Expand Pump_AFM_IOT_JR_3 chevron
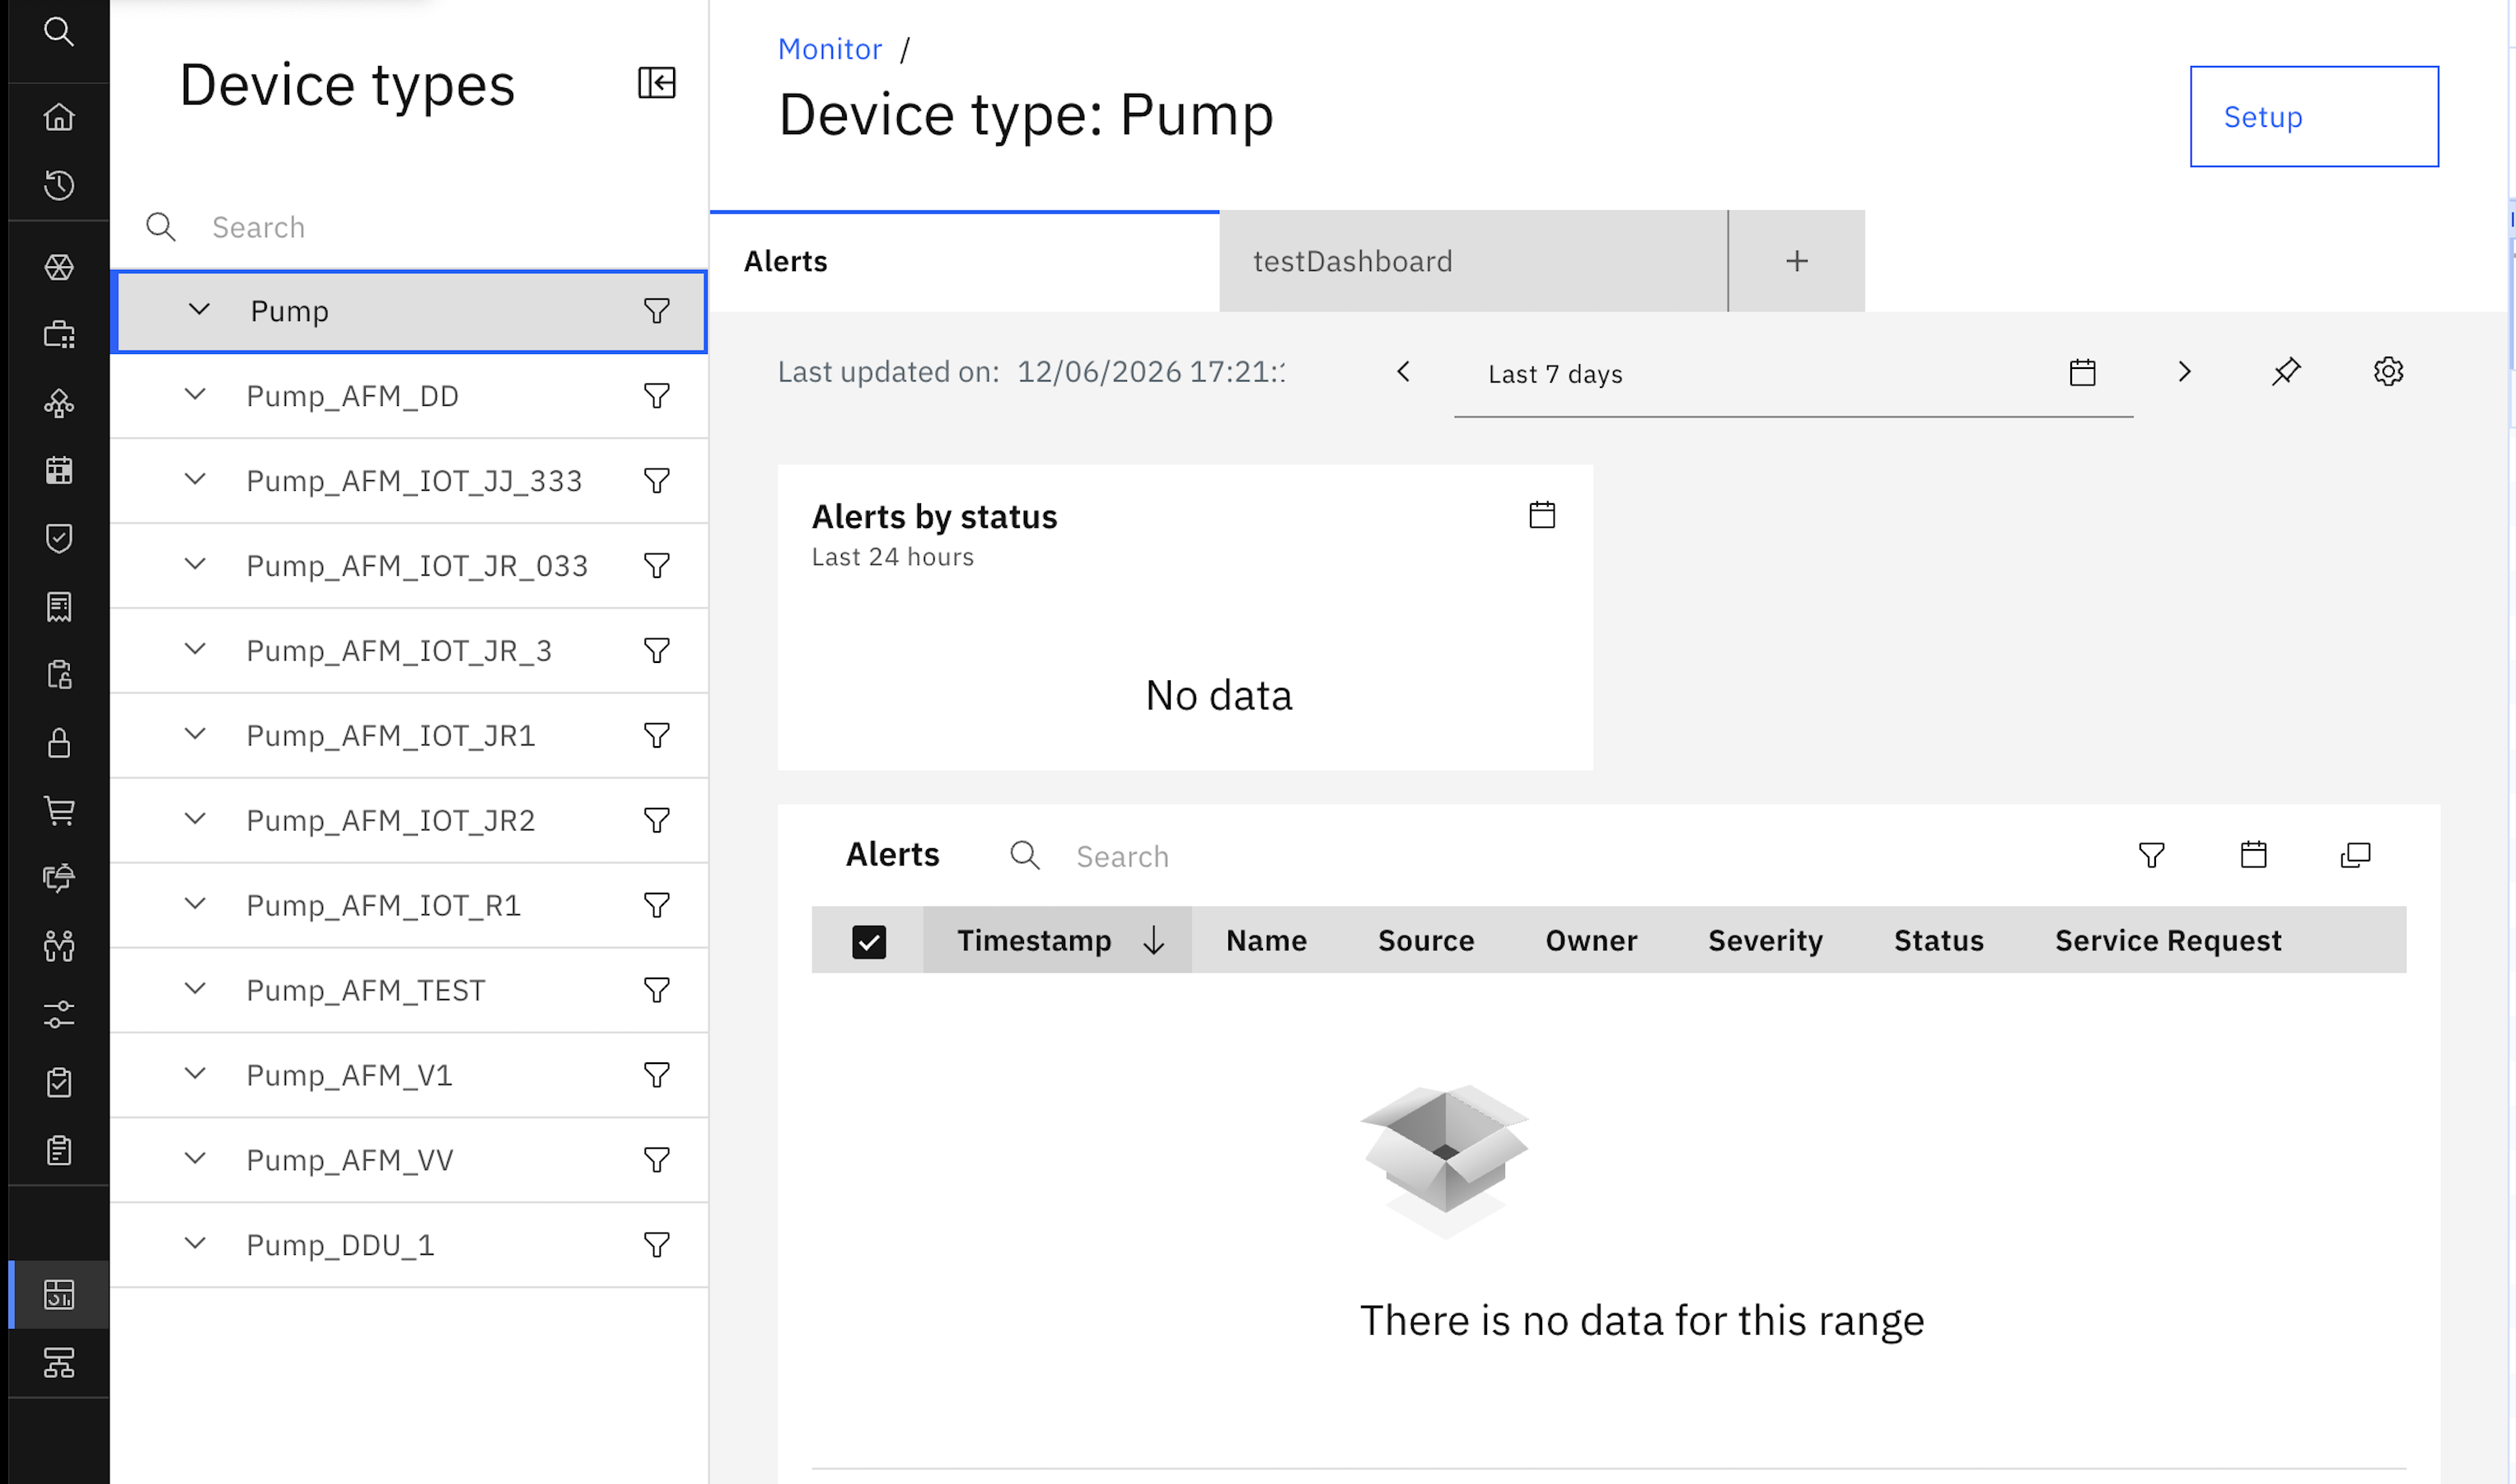Screen dimensions: 2516x1484 (x=195, y=650)
